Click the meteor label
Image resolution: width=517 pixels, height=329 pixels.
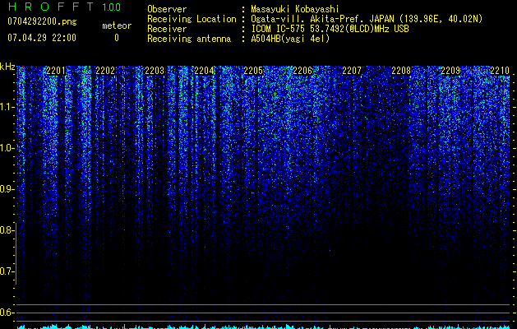pyautogui.click(x=117, y=25)
